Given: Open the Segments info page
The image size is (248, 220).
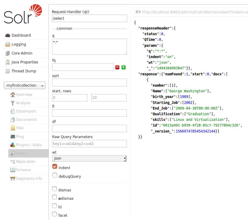Looking at the screenshot, I should pyautogui.click(x=29, y=179).
